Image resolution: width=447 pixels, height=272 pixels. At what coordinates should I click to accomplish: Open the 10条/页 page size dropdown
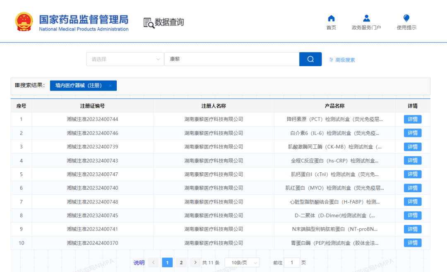pyautogui.click(x=242, y=262)
